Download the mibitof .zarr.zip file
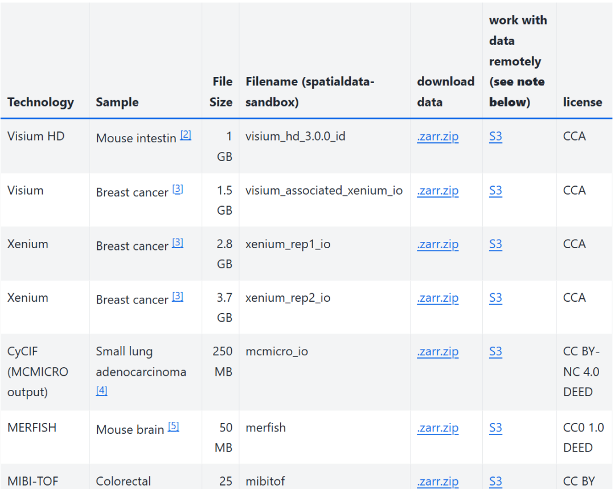The image size is (615, 489). (437, 481)
